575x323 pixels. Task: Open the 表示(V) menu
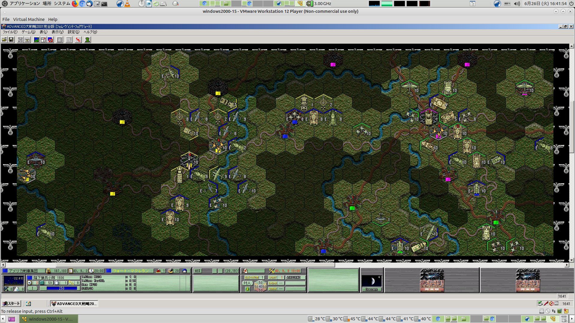tap(57, 32)
